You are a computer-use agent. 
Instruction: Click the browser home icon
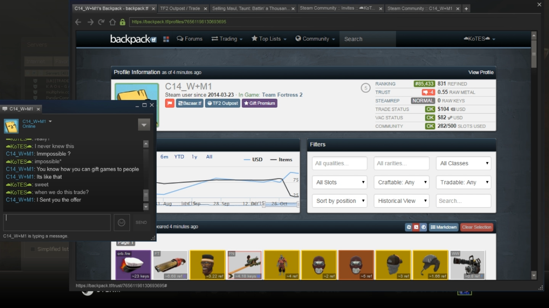pyautogui.click(x=113, y=22)
